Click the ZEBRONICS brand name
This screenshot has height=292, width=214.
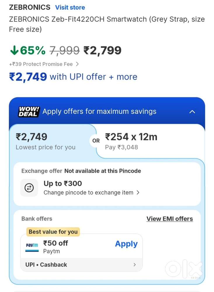(x=29, y=7)
